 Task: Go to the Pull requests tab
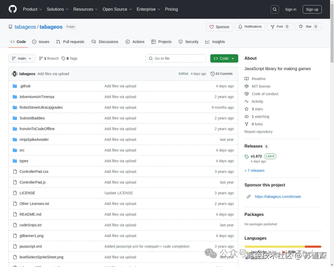click(70, 42)
